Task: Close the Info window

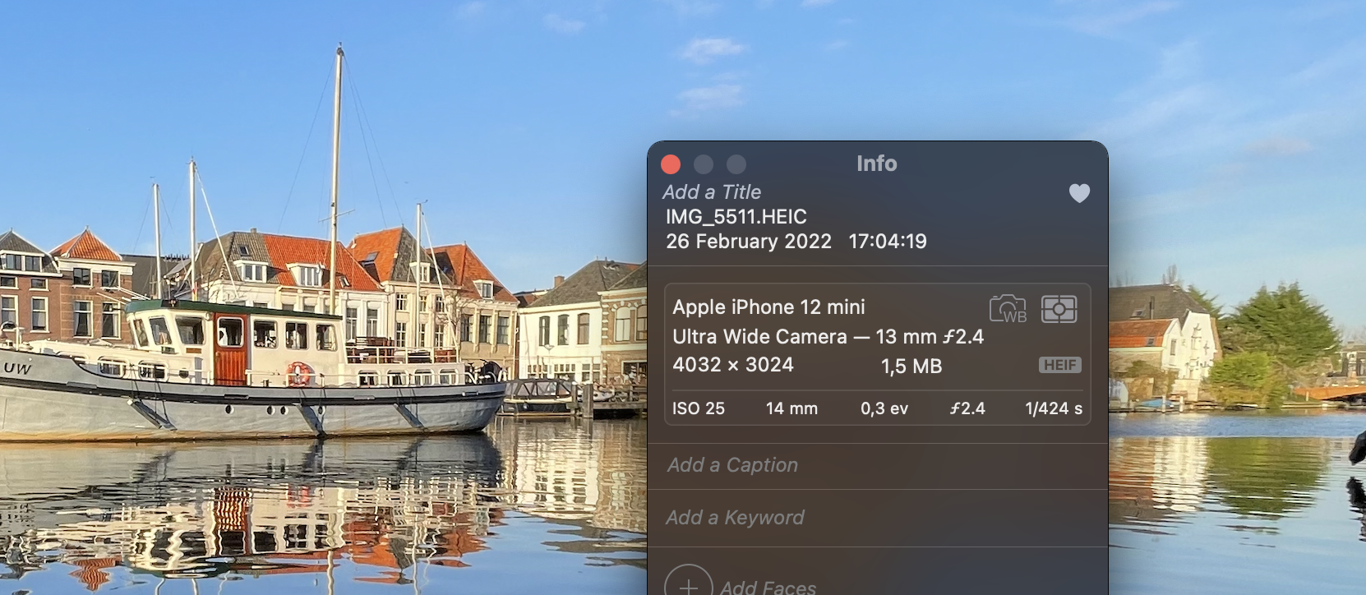Action: [671, 164]
